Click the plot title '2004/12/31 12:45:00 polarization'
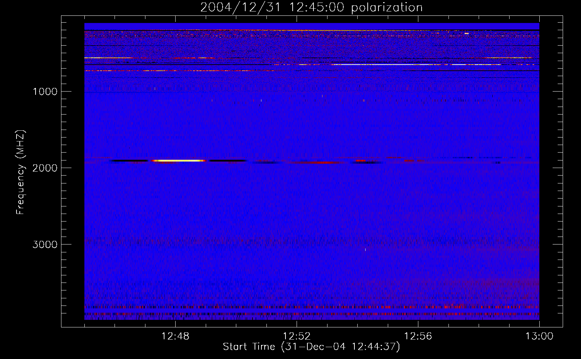The width and height of the screenshot is (581, 359). 311,7
